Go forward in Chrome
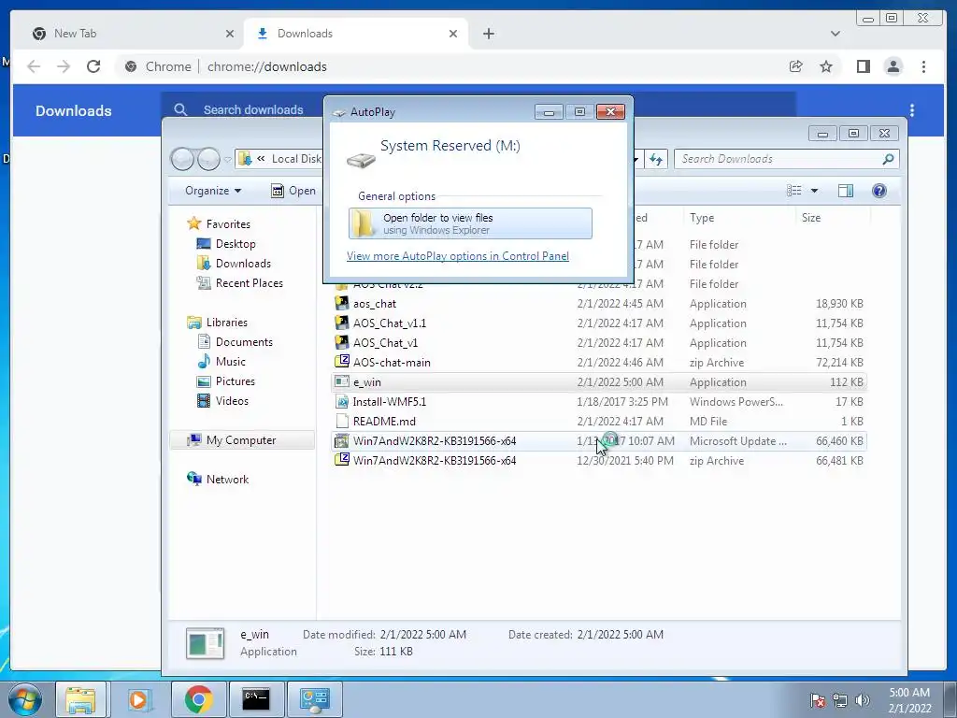The width and height of the screenshot is (957, 718). pos(64,66)
